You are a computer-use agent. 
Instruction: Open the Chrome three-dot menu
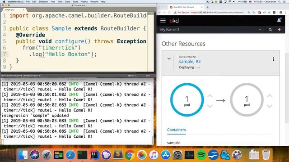286,13
